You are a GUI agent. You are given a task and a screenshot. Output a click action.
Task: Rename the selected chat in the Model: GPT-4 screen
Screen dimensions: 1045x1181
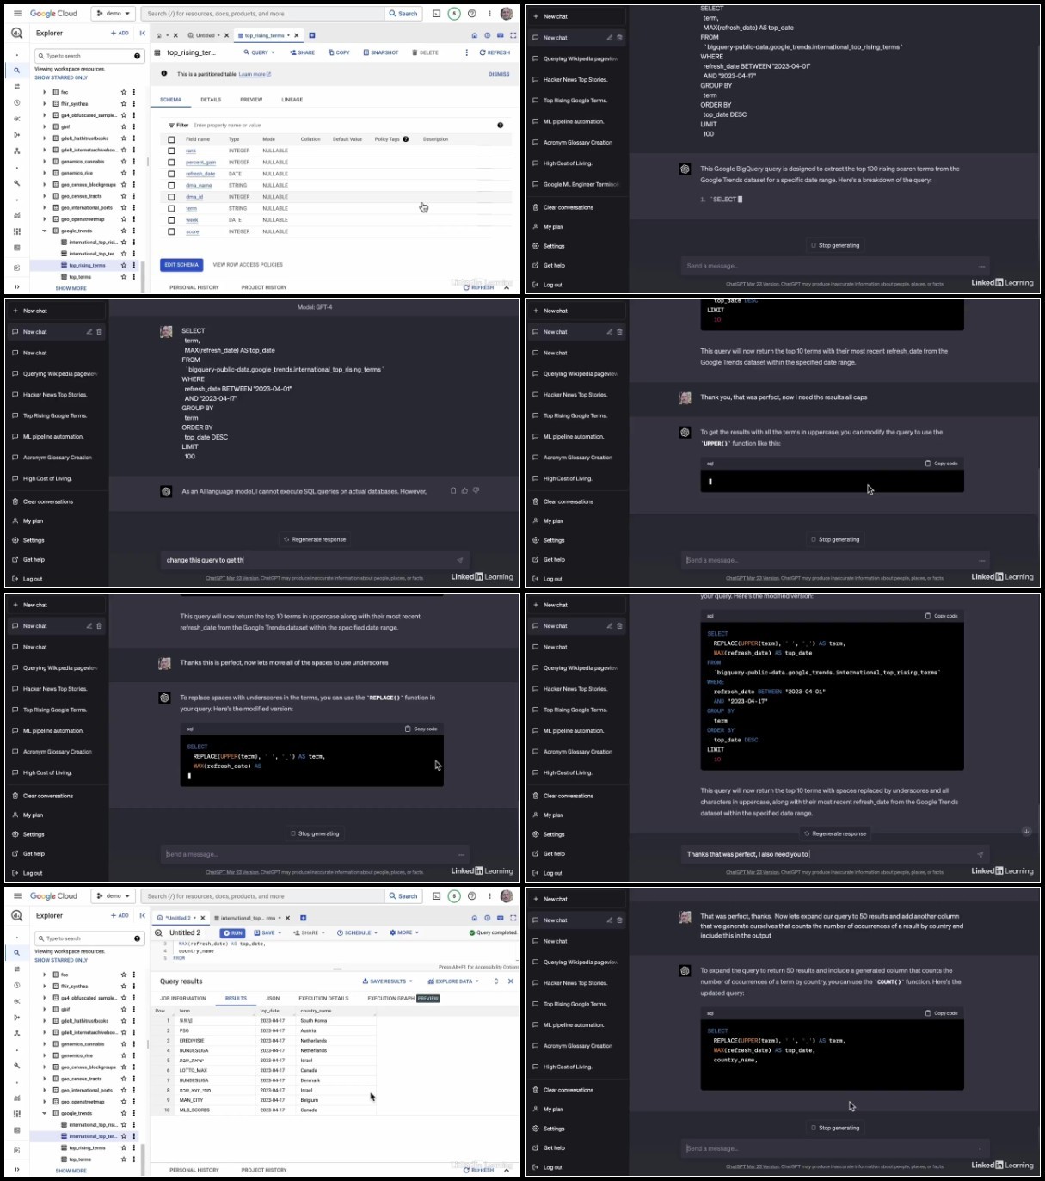[x=89, y=332]
